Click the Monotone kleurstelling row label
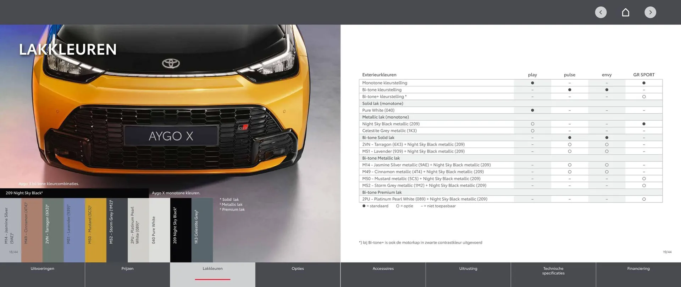The image size is (681, 287). tap(384, 83)
